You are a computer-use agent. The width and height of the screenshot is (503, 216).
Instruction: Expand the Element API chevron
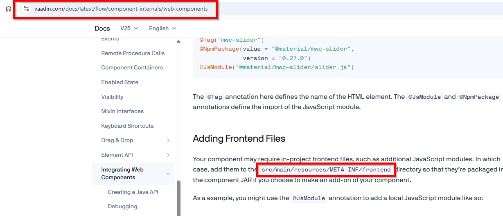[x=168, y=155]
